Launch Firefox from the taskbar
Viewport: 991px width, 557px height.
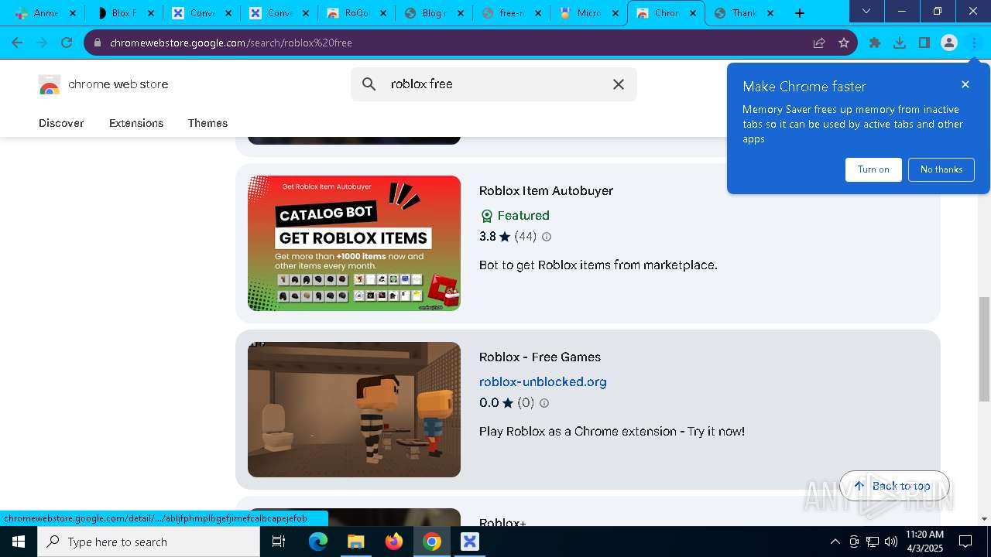(x=394, y=542)
